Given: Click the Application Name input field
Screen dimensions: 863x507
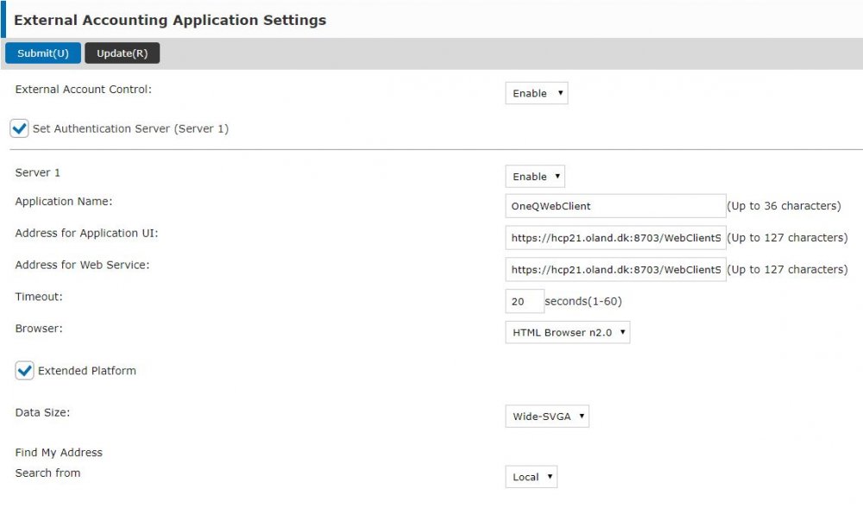Looking at the screenshot, I should point(614,205).
